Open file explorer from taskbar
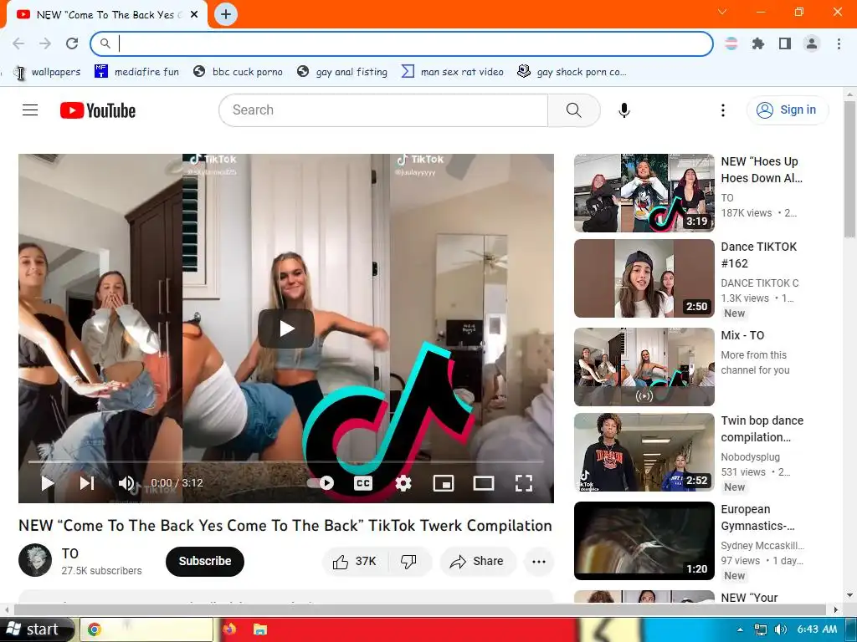This screenshot has width=857, height=642. (x=260, y=629)
